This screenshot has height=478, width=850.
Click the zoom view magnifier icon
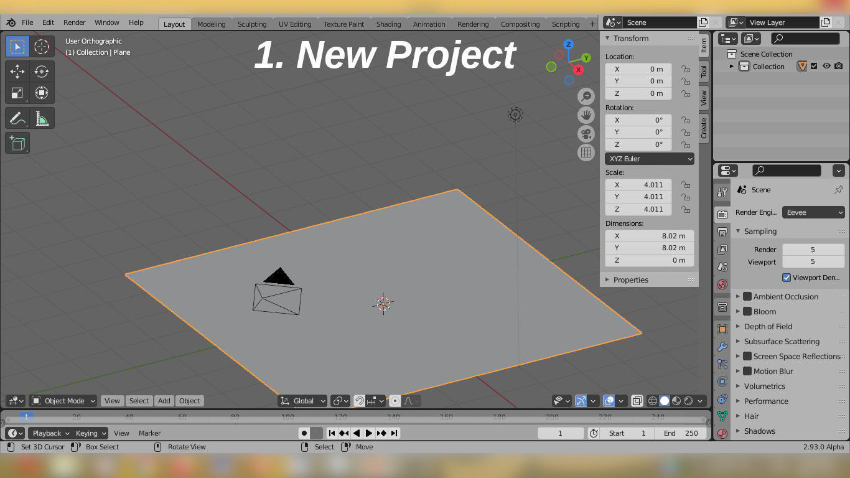coord(586,96)
